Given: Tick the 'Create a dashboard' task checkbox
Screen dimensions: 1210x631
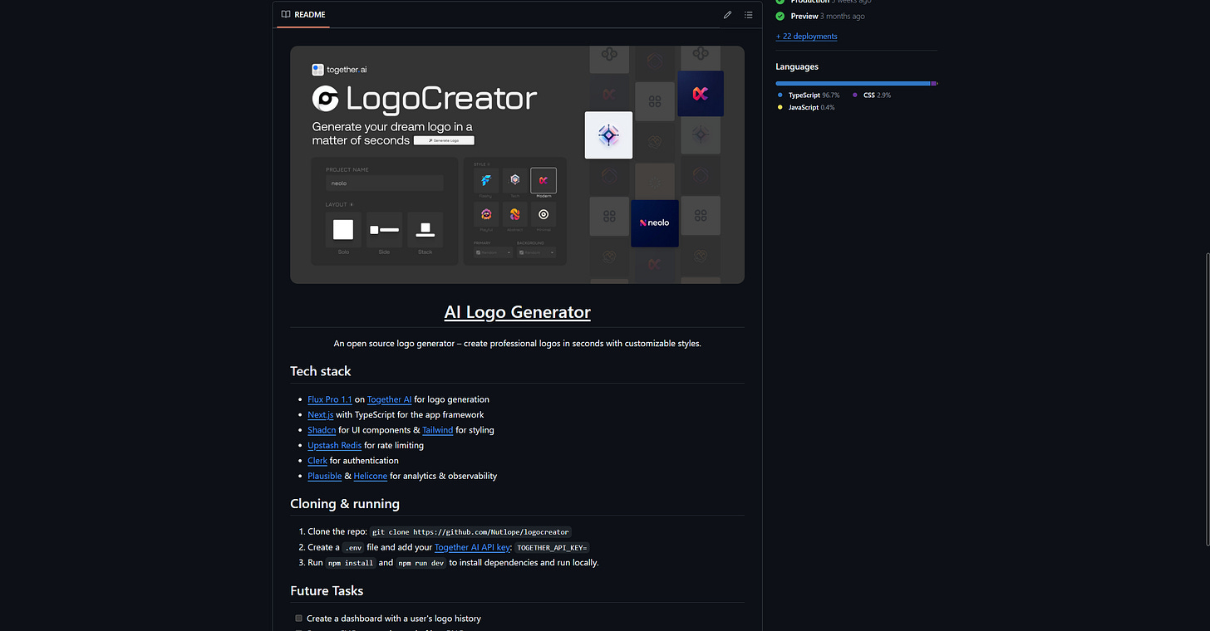Looking at the screenshot, I should (298, 619).
